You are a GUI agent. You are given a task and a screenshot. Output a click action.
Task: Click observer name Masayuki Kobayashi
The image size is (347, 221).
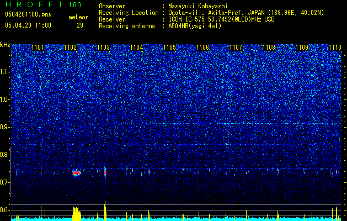[x=198, y=6]
